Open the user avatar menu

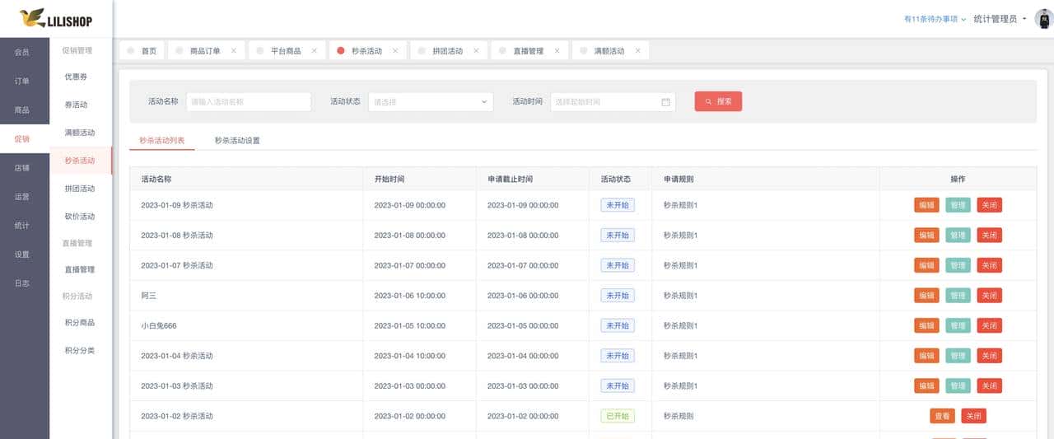(x=1043, y=18)
